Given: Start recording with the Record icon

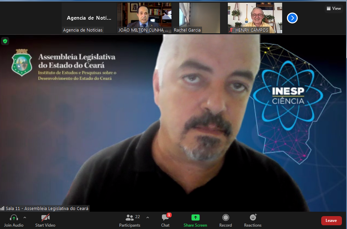Looking at the screenshot, I should 225,217.
